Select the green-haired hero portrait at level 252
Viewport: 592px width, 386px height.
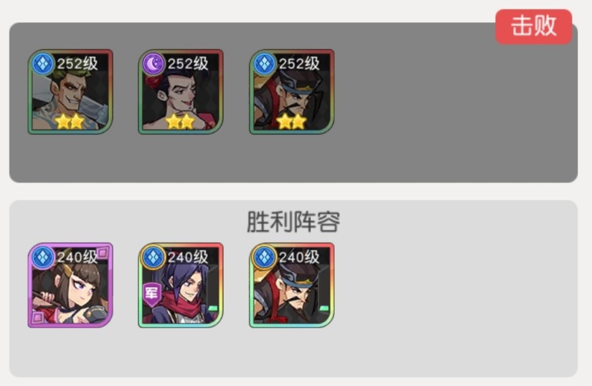[x=70, y=92]
